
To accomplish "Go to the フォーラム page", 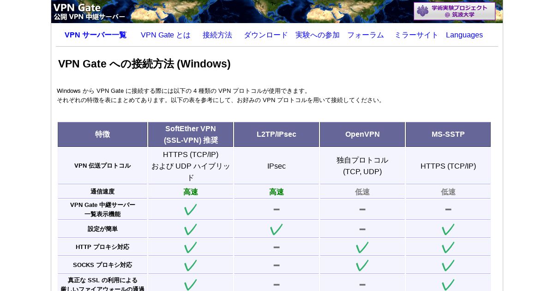I will (366, 35).
